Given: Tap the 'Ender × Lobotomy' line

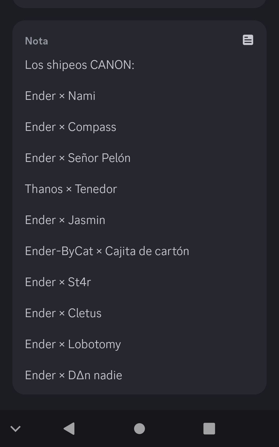Looking at the screenshot, I should [x=73, y=344].
